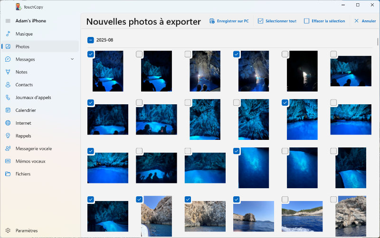Click the X icon beside Annuler
Image resolution: width=380 pixels, height=238 pixels.
click(x=357, y=21)
